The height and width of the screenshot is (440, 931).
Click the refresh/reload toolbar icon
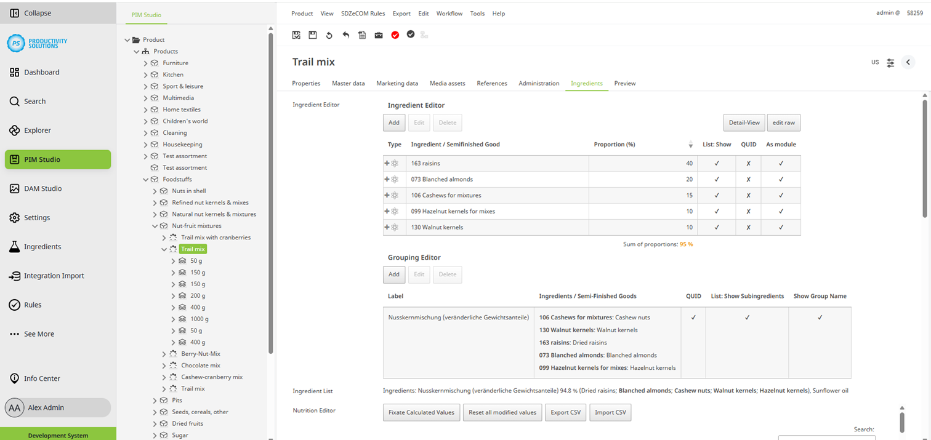click(x=329, y=35)
